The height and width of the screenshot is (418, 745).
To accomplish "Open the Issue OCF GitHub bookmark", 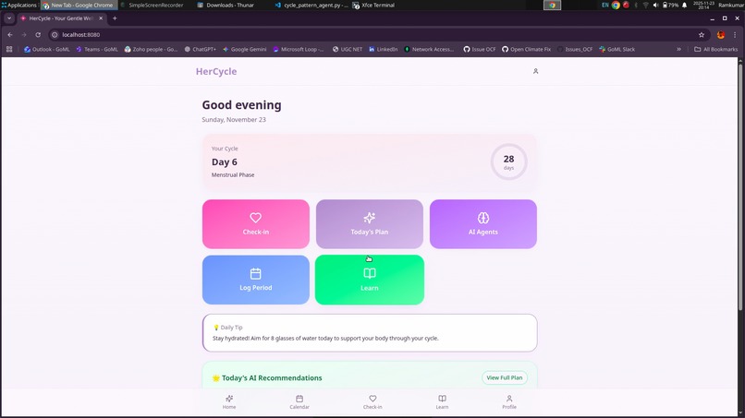I will 480,49.
